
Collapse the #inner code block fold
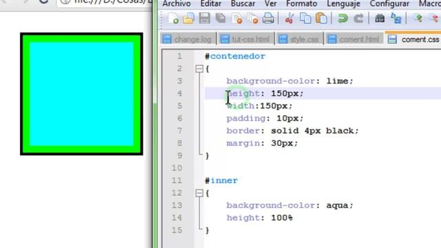click(x=199, y=193)
